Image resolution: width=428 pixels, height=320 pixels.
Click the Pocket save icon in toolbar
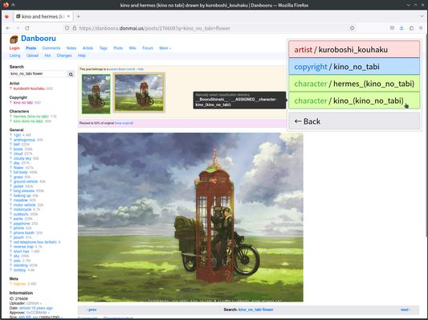pos(392,28)
